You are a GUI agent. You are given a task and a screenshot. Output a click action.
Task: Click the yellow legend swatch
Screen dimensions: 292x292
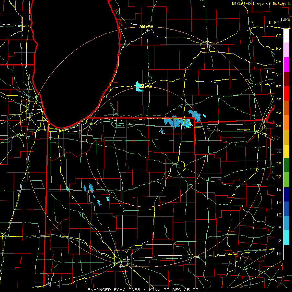286,151
